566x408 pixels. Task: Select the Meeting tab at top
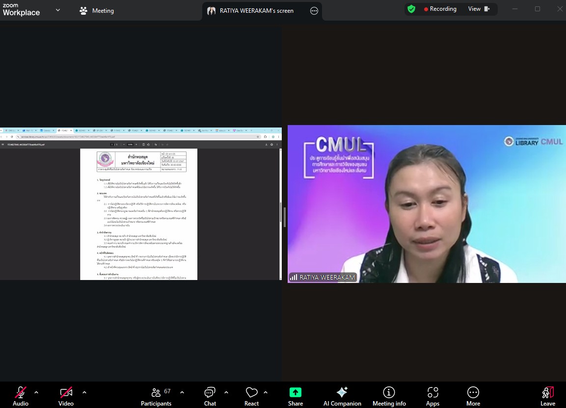pyautogui.click(x=97, y=10)
